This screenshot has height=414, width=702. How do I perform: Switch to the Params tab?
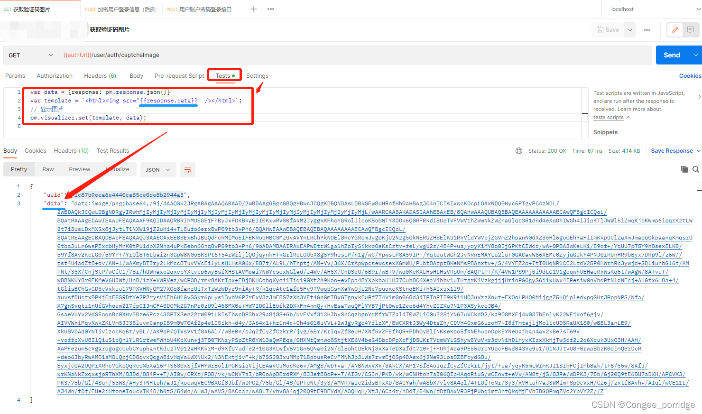point(15,76)
